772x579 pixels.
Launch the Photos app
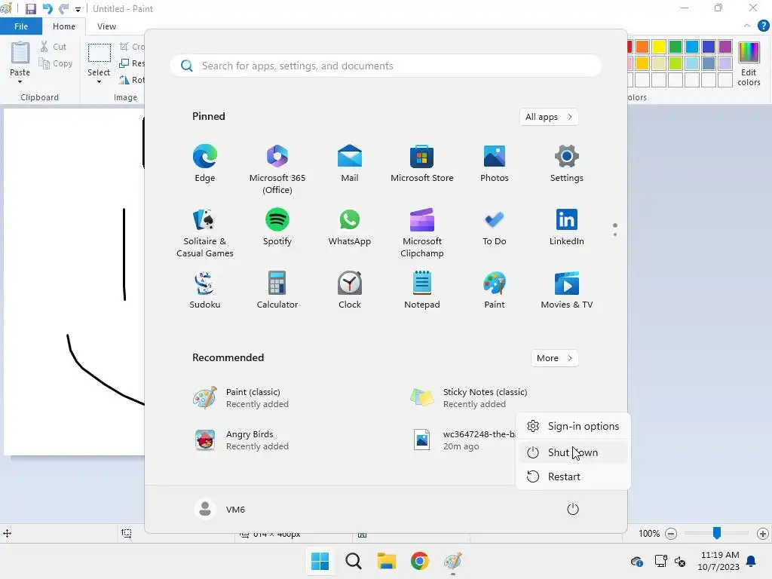[495, 164]
